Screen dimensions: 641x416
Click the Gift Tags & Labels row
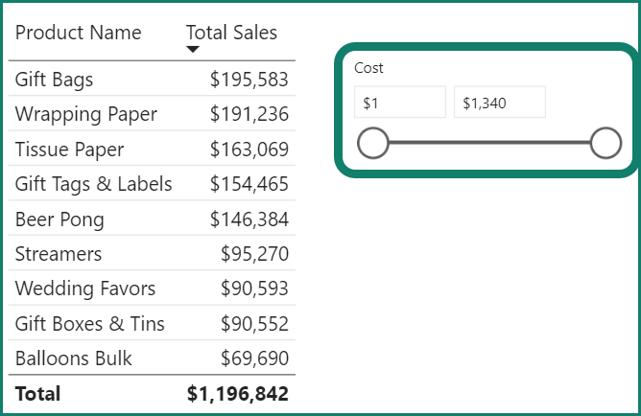pos(93,184)
